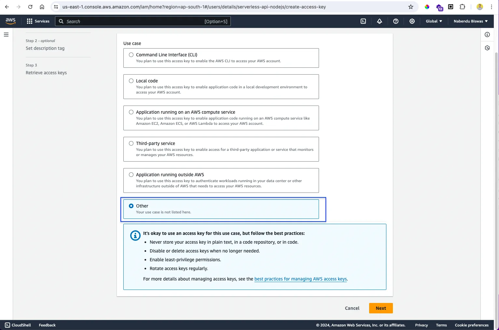Open the info panel icon

click(x=487, y=35)
